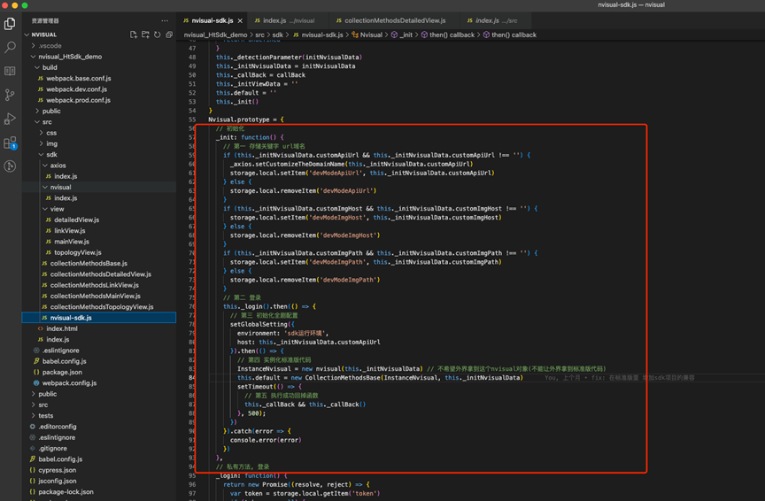This screenshot has height=501, width=765.
Task: Expand the .vscode folder
Action: (x=50, y=45)
